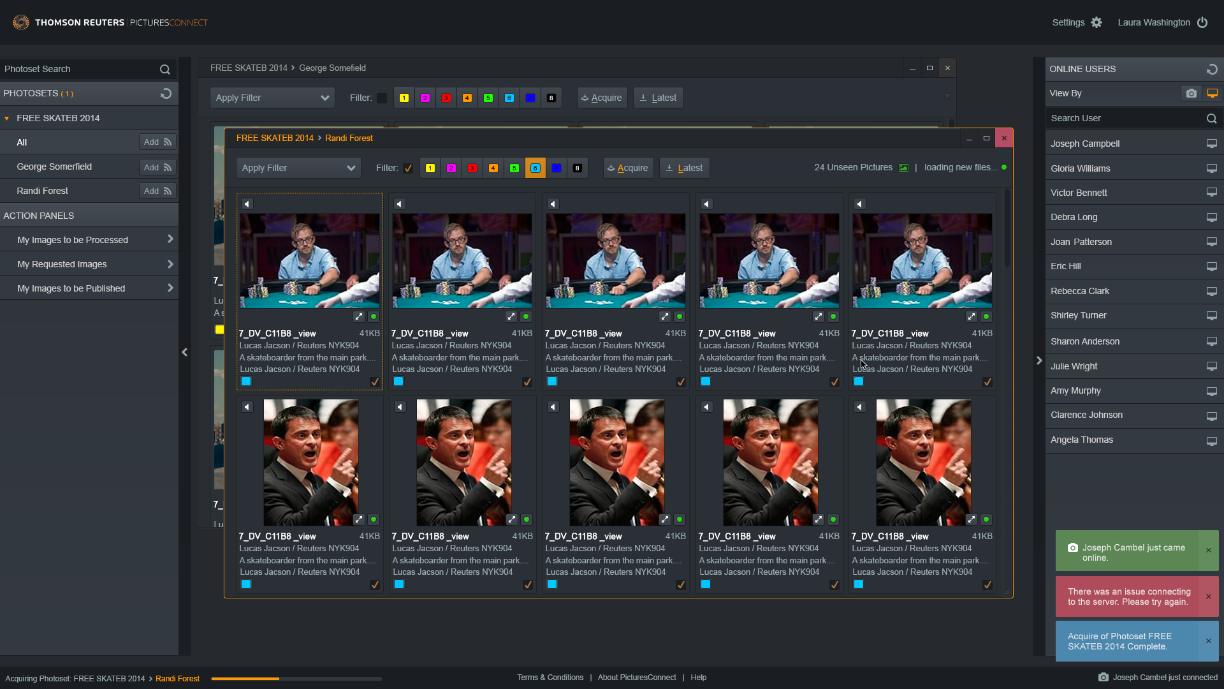Viewport: 1224px width, 689px height.
Task: Toggle checkmark on fifth poker image card
Action: click(x=987, y=382)
